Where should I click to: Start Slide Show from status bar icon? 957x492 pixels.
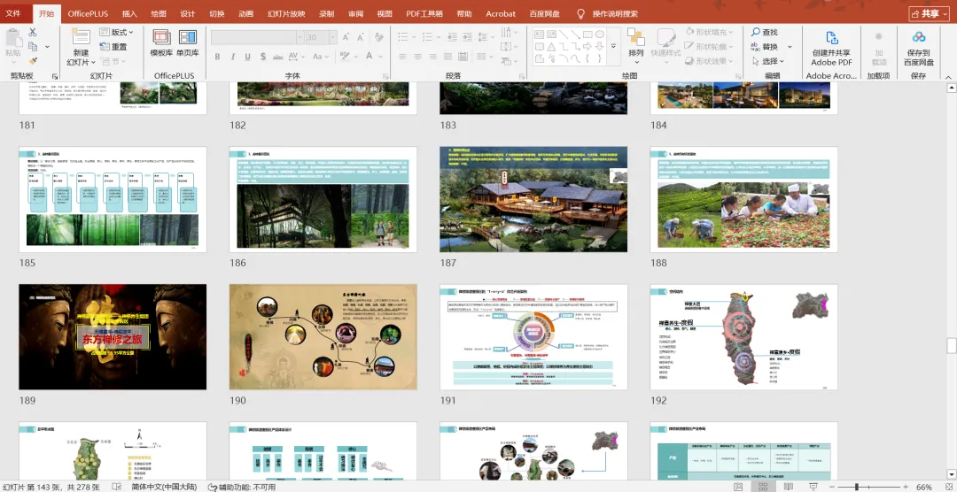[813, 487]
